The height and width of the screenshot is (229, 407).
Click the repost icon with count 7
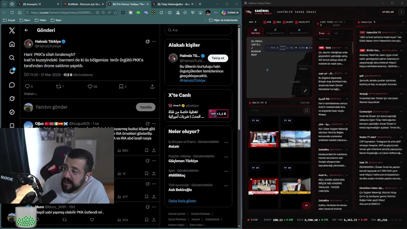tap(59, 87)
